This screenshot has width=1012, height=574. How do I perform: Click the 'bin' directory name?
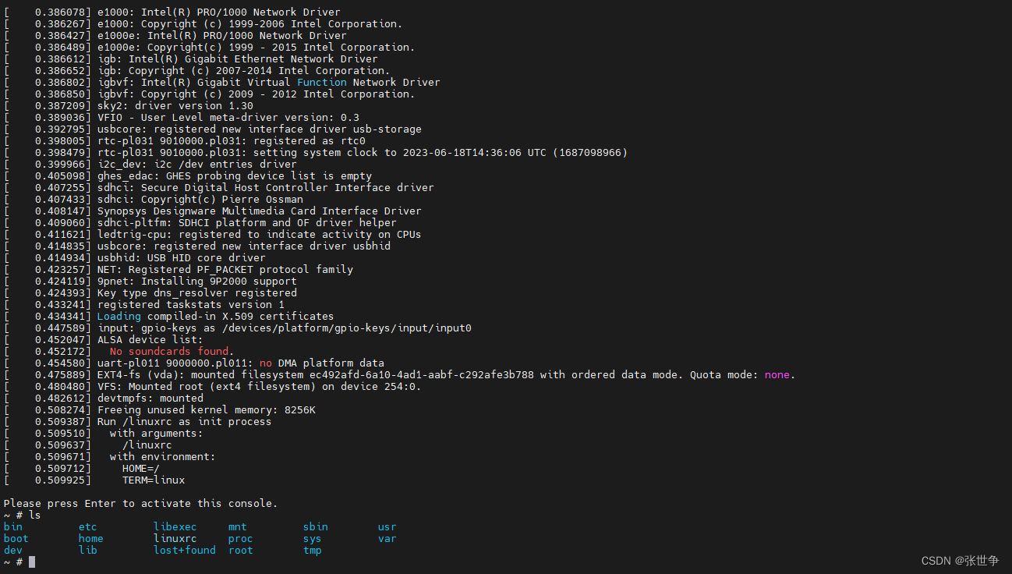pyautogui.click(x=13, y=527)
